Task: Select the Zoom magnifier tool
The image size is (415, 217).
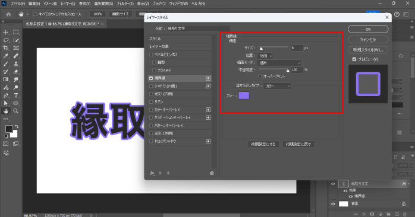Action: (16, 111)
